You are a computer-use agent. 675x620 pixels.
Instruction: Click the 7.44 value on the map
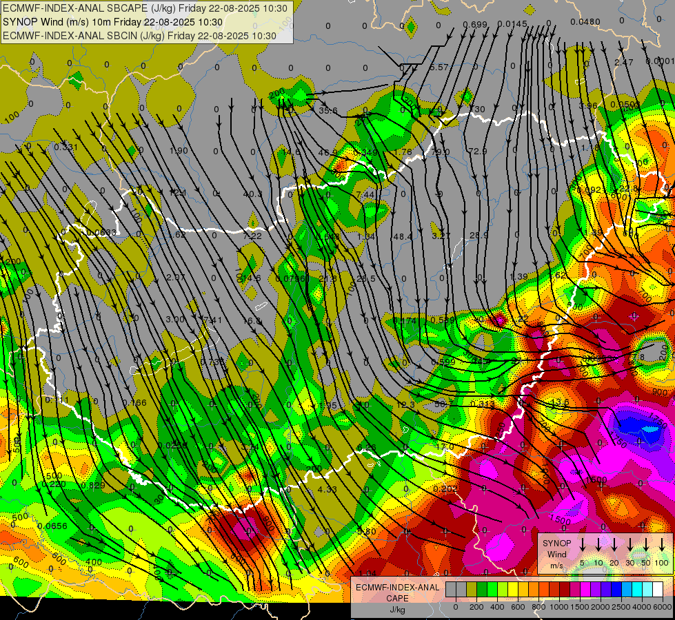point(365,194)
